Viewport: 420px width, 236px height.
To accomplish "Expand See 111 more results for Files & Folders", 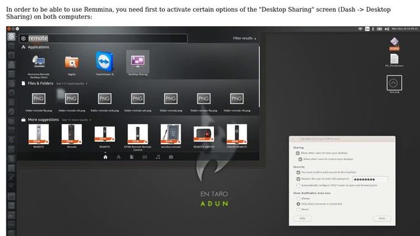I will point(72,84).
